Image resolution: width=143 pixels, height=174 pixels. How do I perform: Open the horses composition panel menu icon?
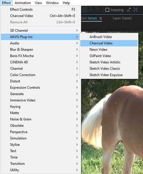tap(101, 18)
